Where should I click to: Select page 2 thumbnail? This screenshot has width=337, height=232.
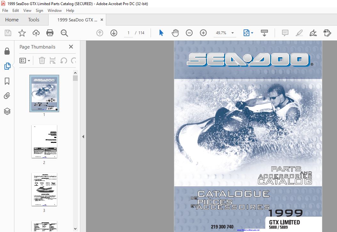pyautogui.click(x=44, y=141)
